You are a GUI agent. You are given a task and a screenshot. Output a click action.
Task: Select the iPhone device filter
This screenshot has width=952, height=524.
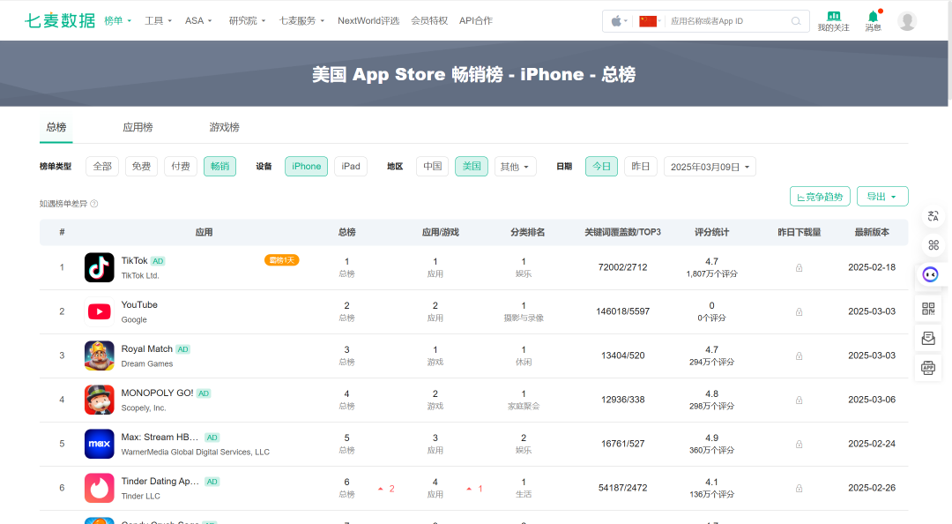(x=306, y=167)
